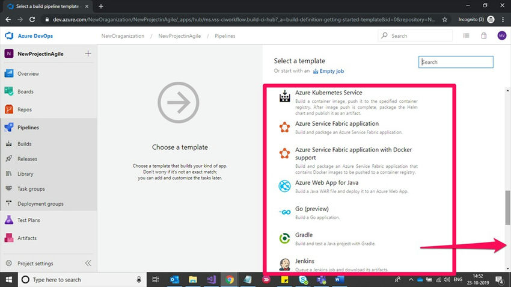
Task: Click the NewProjectinAgile project avatar N
Action: pos(9,54)
